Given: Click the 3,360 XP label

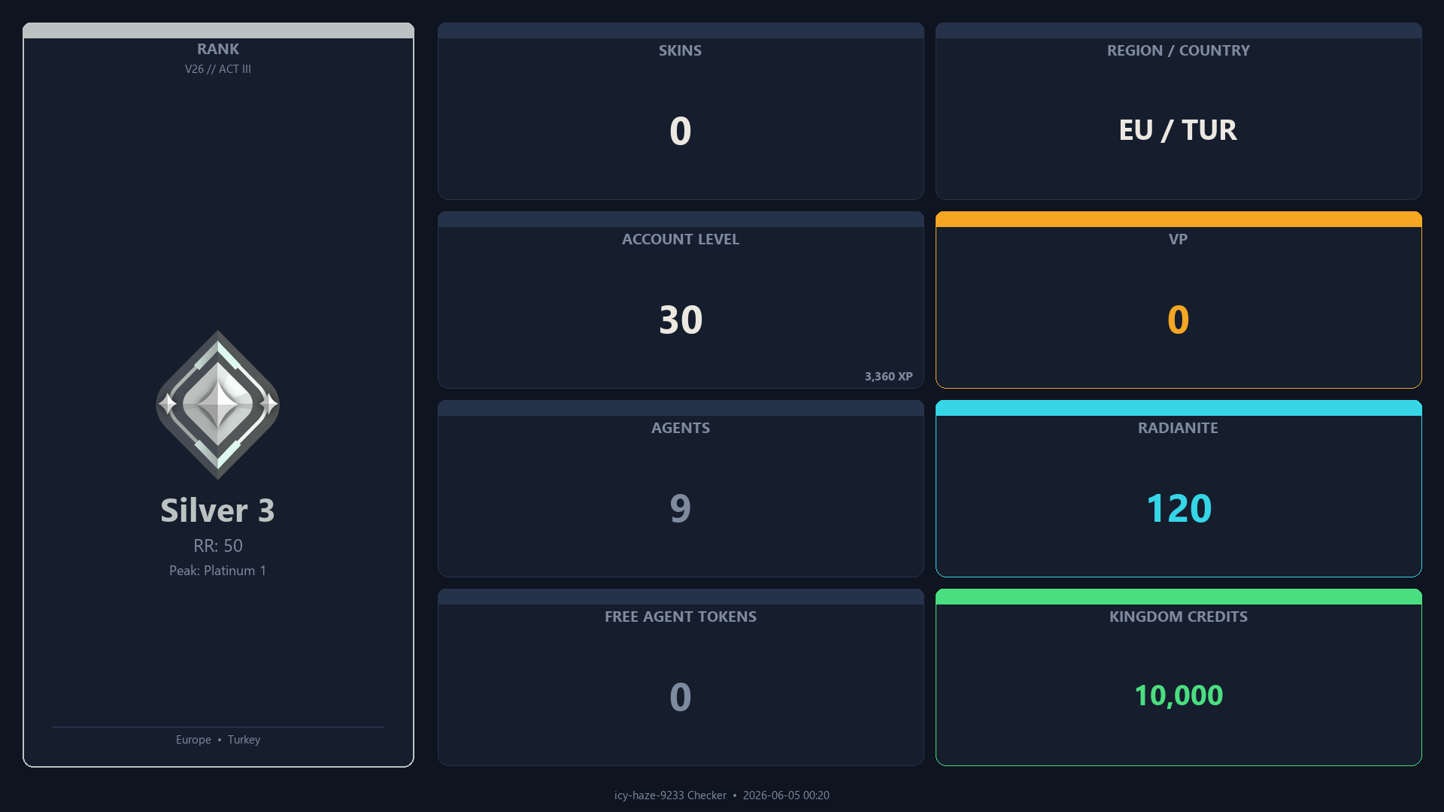Looking at the screenshot, I should point(888,377).
